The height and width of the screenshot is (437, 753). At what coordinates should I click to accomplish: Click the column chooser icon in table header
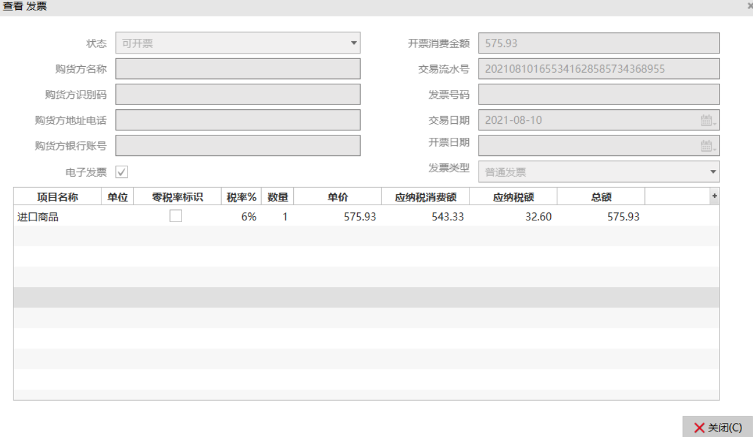pyautogui.click(x=714, y=196)
